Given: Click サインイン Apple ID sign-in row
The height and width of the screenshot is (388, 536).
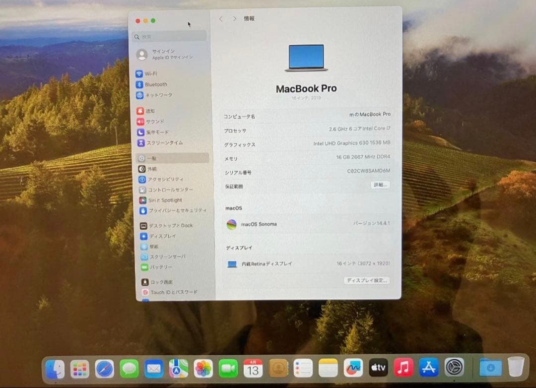Looking at the screenshot, I should pos(165,55).
